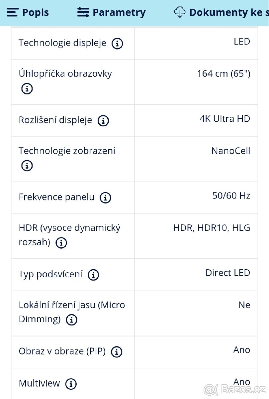269x399 pixels.
Task: Click the cloud download icon for Dokumenty
Action: pos(180,12)
